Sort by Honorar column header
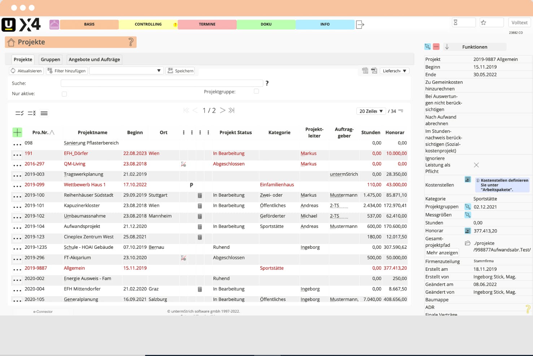The width and height of the screenshot is (533, 356). (x=395, y=133)
